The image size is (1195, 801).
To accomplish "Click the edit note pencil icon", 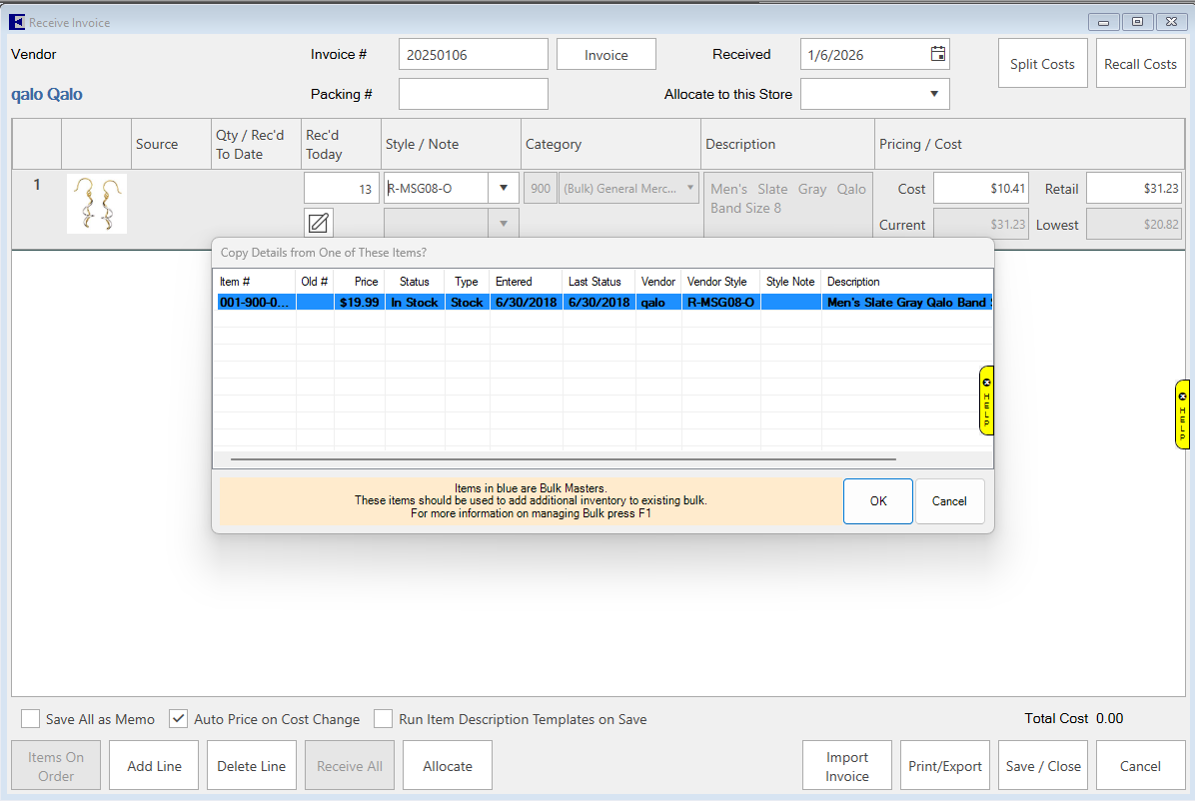I will (x=319, y=223).
